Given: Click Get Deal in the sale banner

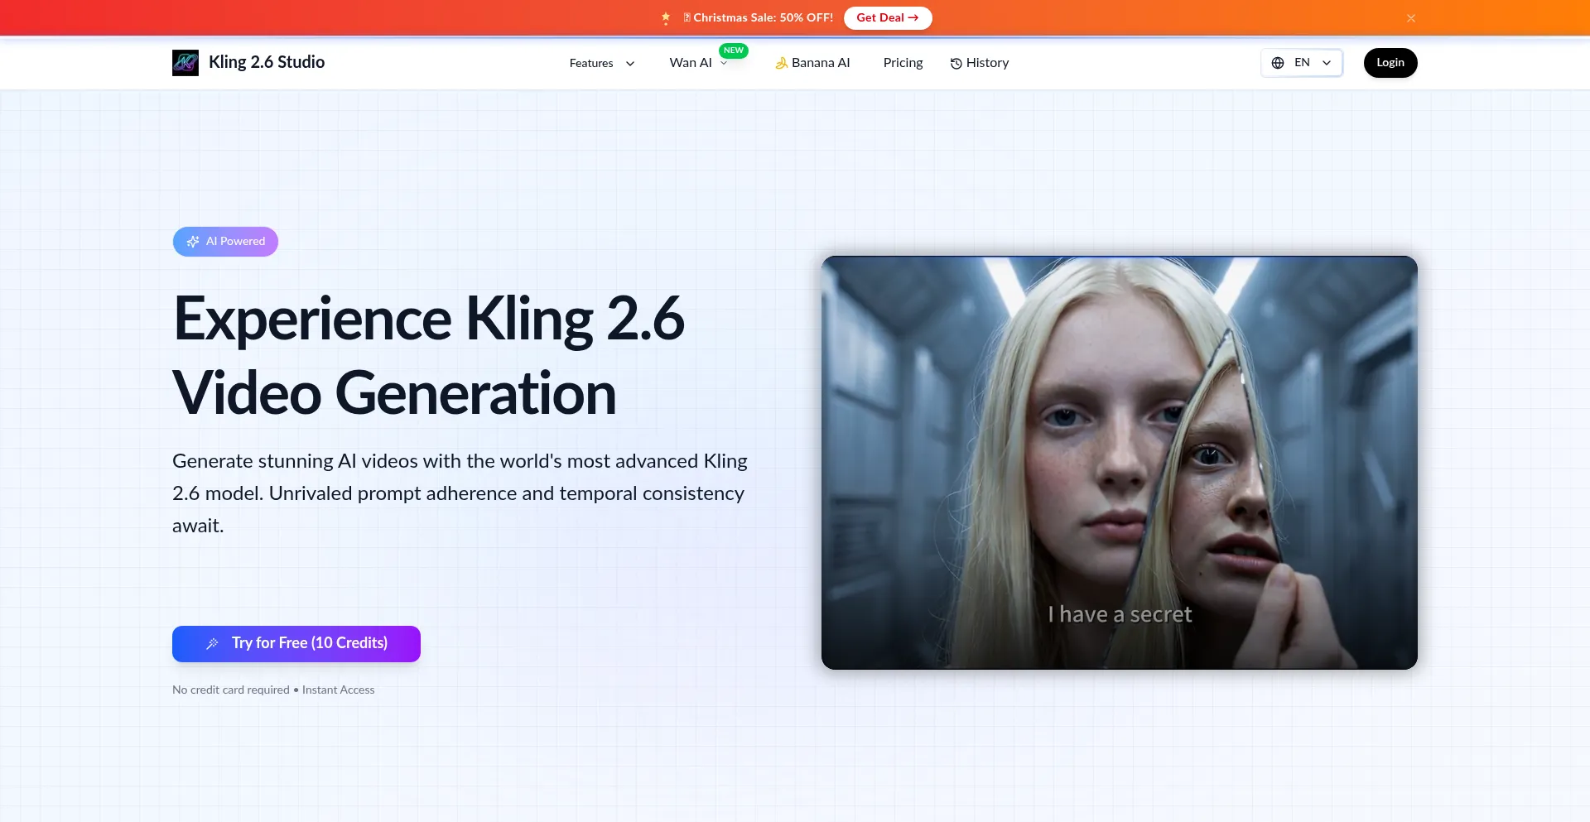Looking at the screenshot, I should coord(887,17).
